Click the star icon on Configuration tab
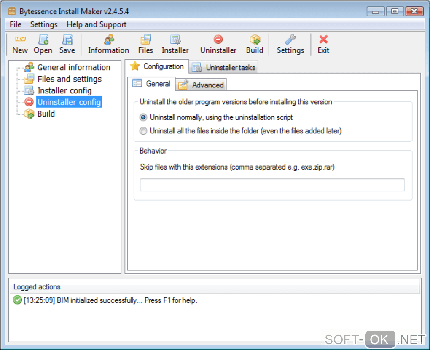 tap(135, 66)
